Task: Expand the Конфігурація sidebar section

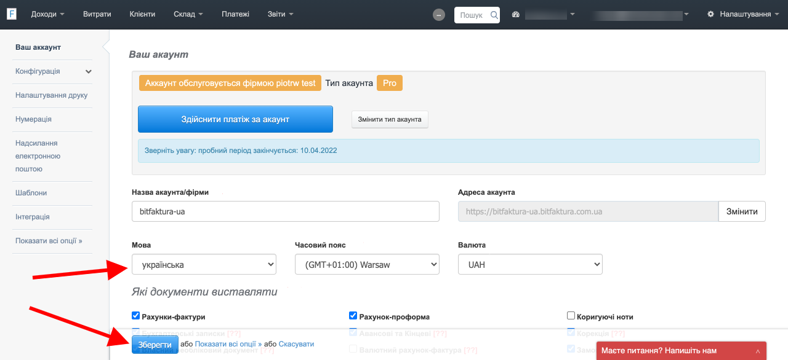Action: click(x=89, y=71)
